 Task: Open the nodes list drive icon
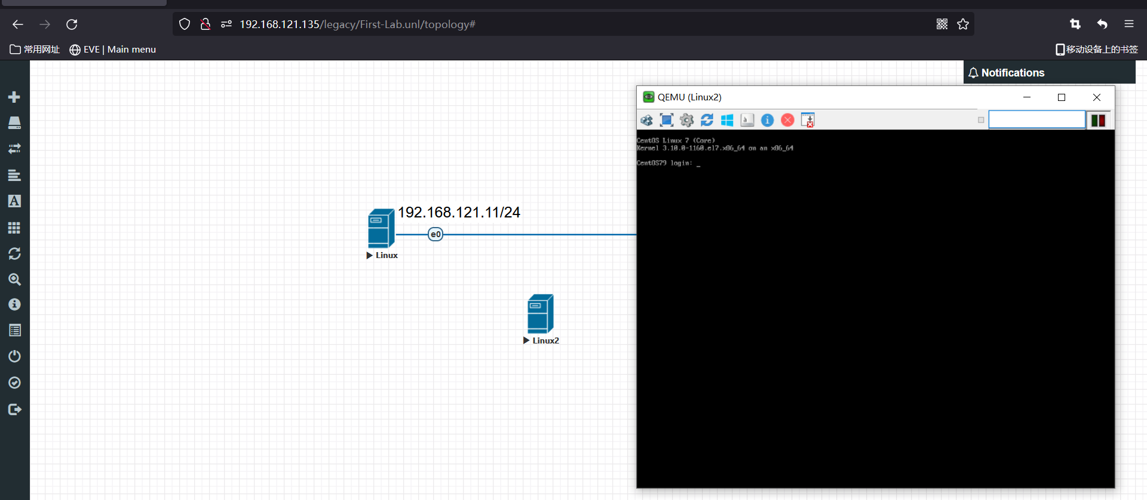[14, 123]
